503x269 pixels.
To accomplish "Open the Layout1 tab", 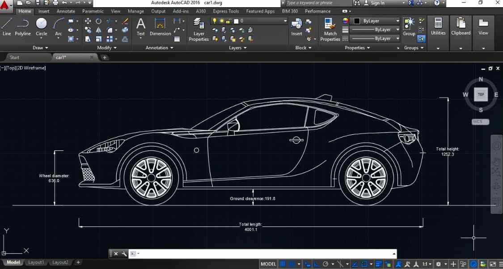I will (x=36, y=262).
